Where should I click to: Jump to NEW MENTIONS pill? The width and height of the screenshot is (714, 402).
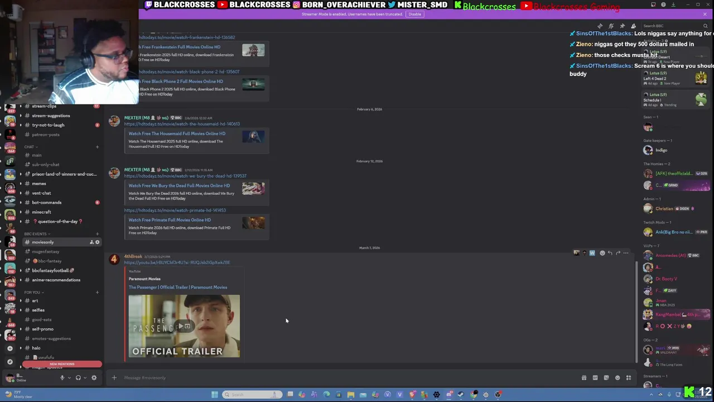(62, 364)
